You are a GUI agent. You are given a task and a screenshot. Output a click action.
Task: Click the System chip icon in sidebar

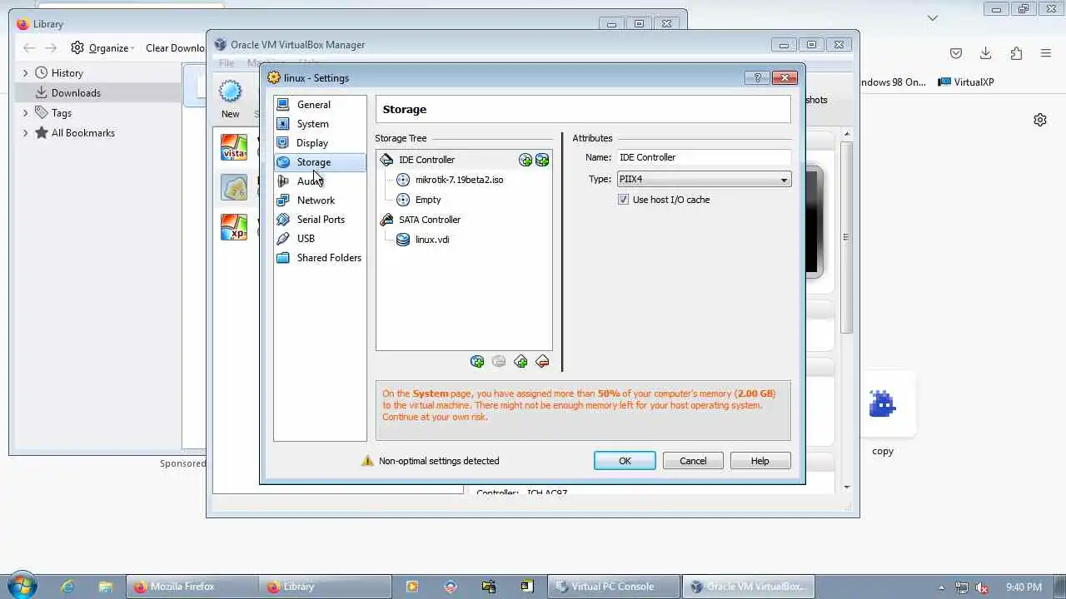(283, 124)
